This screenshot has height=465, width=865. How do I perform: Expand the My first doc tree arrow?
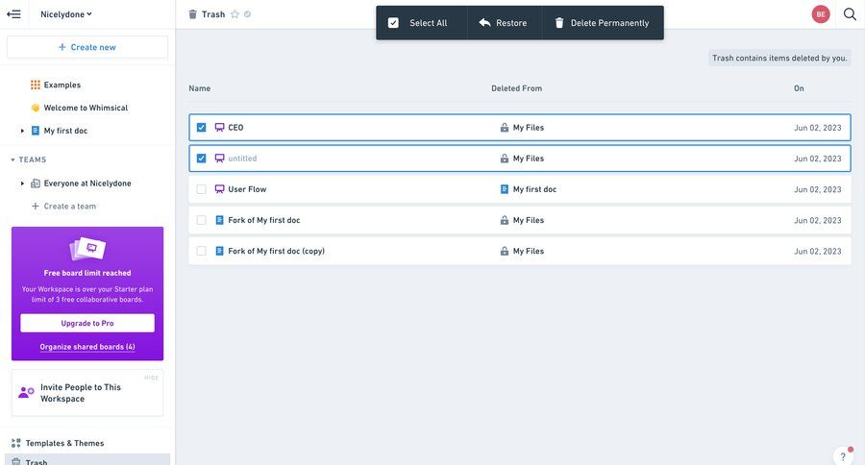22,131
